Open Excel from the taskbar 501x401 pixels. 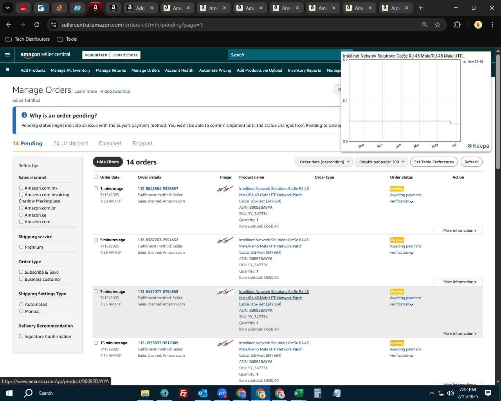pos(298,393)
